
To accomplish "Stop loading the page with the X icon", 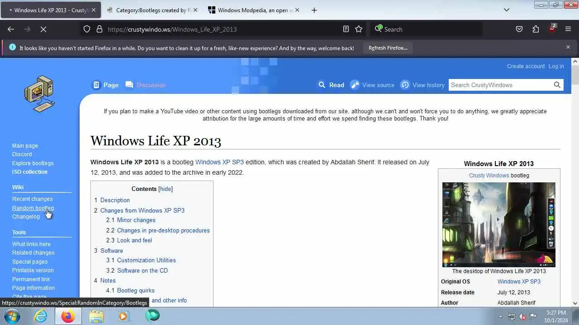I will (43, 29).
